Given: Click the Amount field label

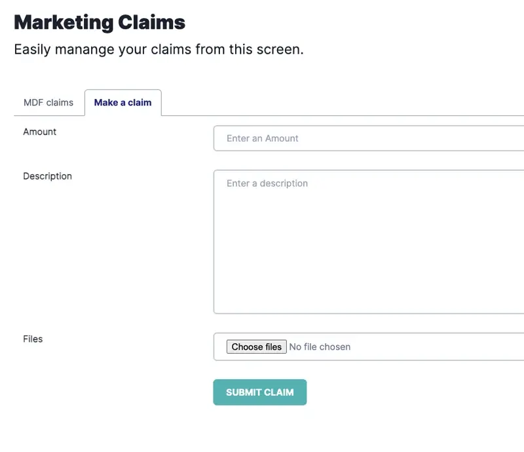Looking at the screenshot, I should [40, 132].
